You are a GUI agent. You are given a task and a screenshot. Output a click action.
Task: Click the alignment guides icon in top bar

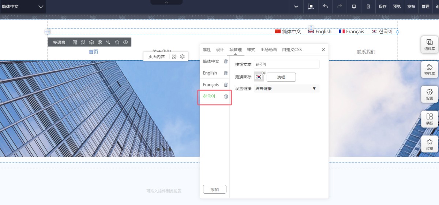pos(311,7)
